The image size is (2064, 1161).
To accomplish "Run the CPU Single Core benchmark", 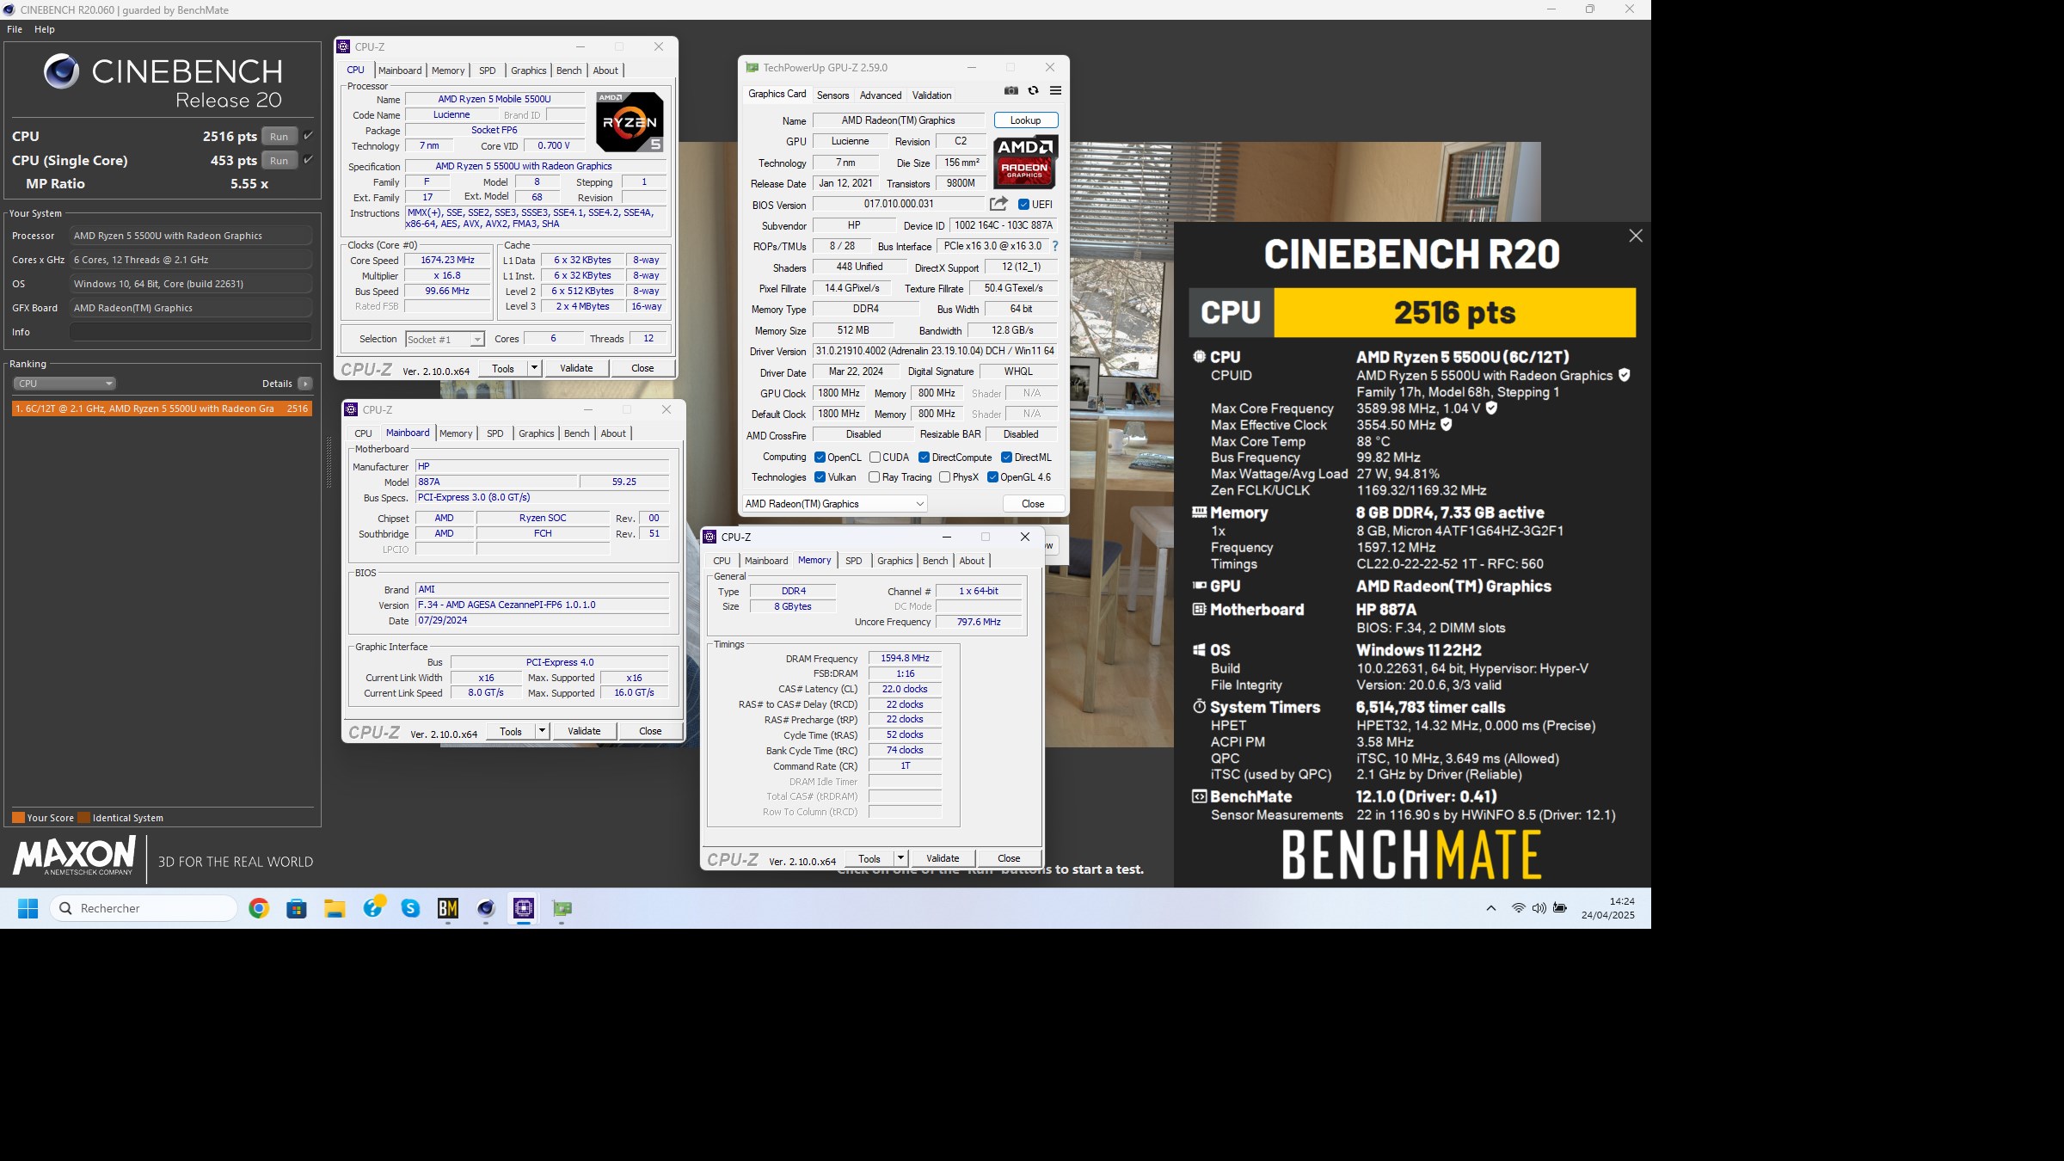I will pyautogui.click(x=279, y=160).
